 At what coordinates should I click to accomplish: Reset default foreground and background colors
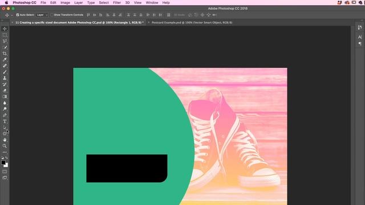point(2,158)
